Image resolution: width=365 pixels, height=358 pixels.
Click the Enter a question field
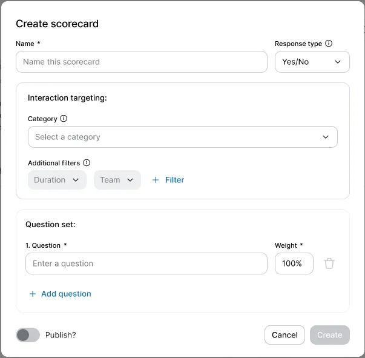click(x=146, y=264)
